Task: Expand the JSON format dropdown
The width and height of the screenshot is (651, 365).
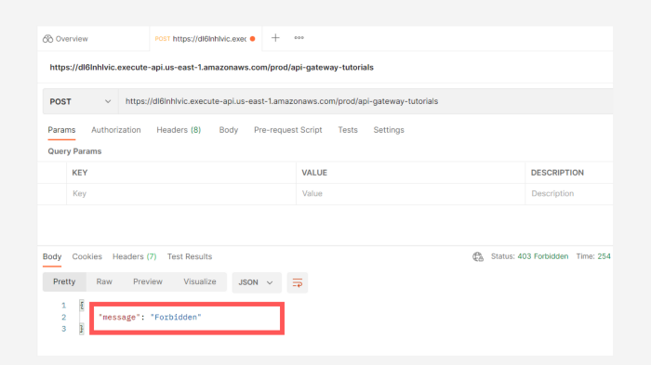Action: pyautogui.click(x=257, y=282)
